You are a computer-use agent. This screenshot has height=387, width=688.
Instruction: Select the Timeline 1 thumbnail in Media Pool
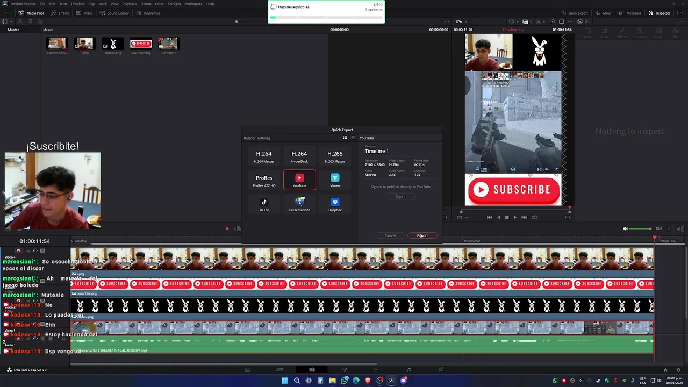(168, 44)
